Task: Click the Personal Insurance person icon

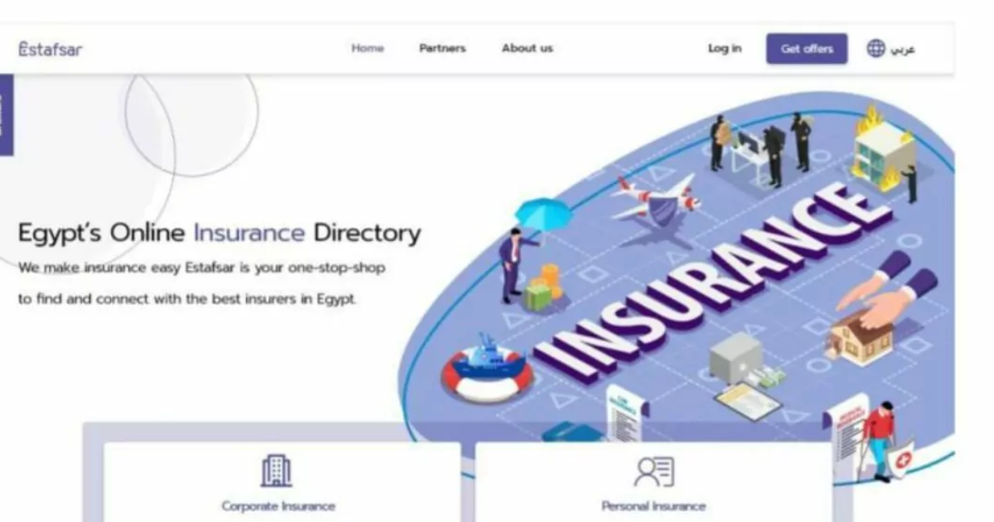Action: (654, 471)
